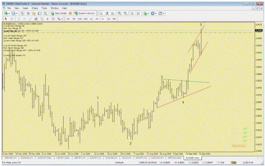Select the Text Label tool
265x166 pixels.
point(53,19)
